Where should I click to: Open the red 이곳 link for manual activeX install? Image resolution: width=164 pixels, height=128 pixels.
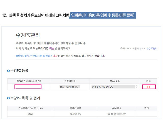55,56
